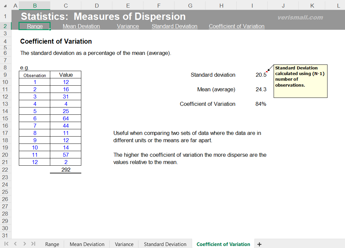The height and width of the screenshot is (248, 345).
Task: Follow the Range hyperlink in the header bar
Action: coord(34,26)
